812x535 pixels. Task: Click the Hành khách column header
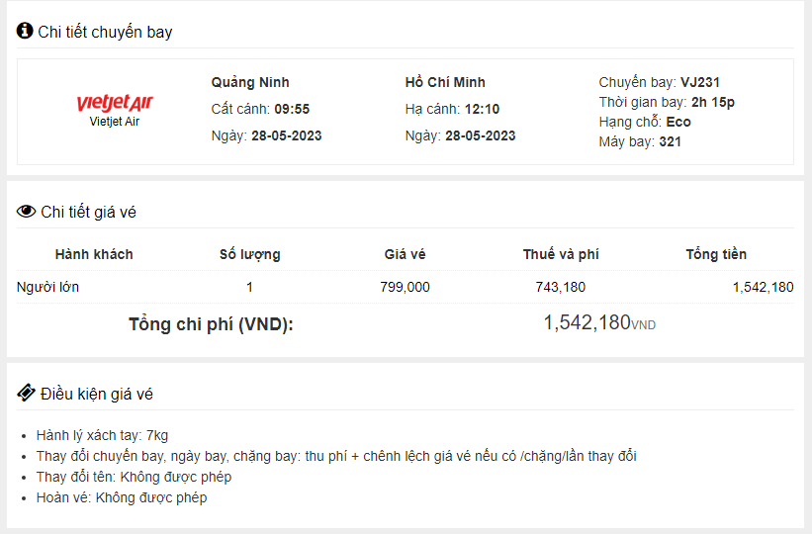pyautogui.click(x=94, y=254)
